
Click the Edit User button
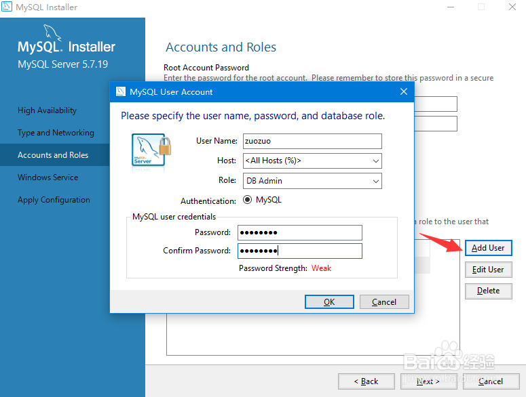489,270
